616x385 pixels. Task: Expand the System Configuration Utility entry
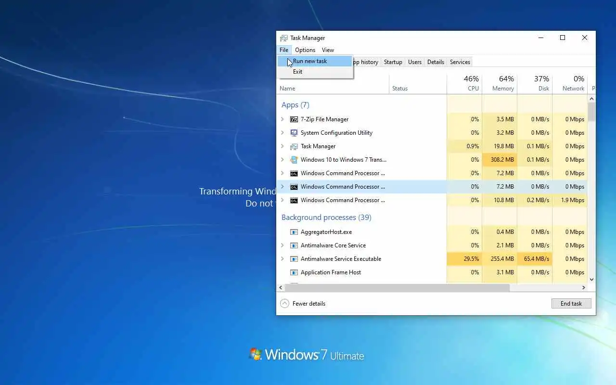click(282, 133)
